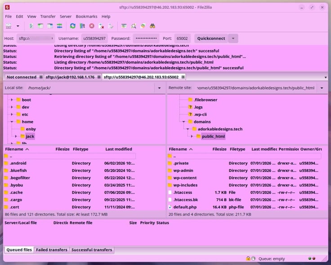The width and height of the screenshot is (331, 265).
Task: Open the directory listing filters dialog
Action: tap(124, 26)
